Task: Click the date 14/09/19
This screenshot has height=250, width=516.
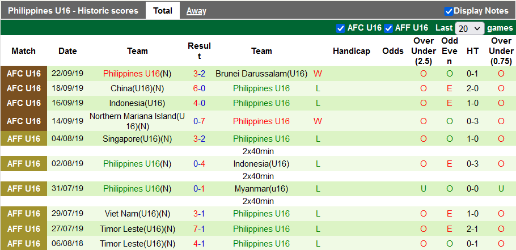Action: tap(67, 121)
